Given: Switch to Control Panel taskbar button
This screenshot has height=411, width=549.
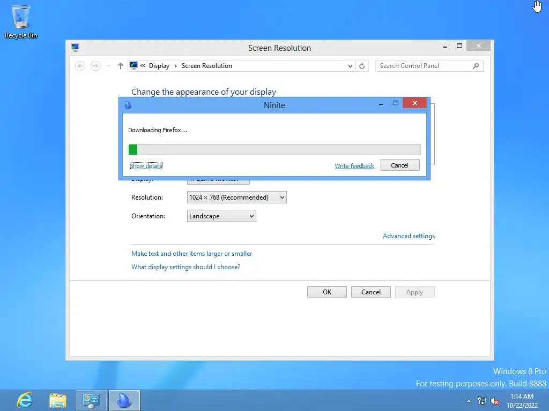Looking at the screenshot, I should [91, 400].
